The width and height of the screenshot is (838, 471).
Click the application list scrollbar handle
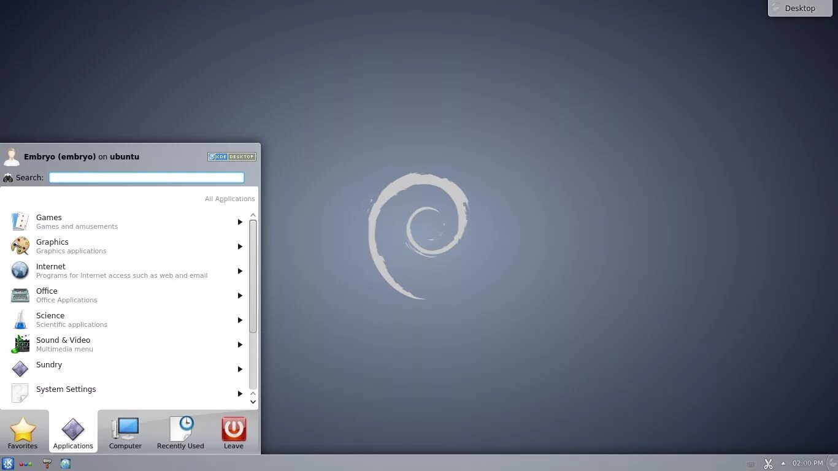[x=253, y=276]
